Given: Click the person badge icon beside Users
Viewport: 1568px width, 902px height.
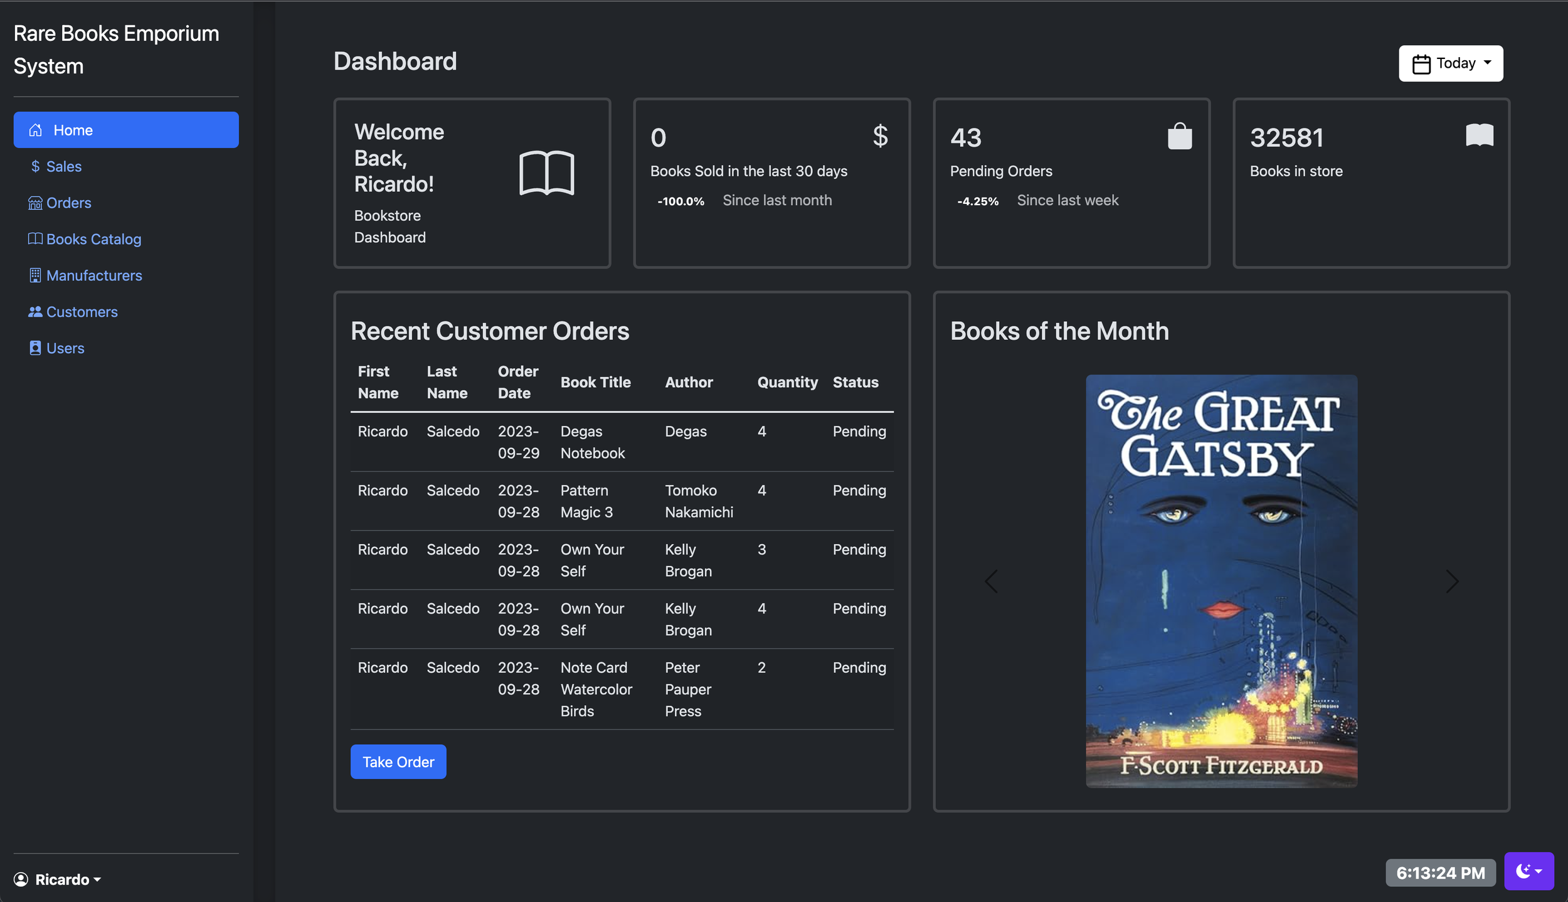Looking at the screenshot, I should (35, 348).
